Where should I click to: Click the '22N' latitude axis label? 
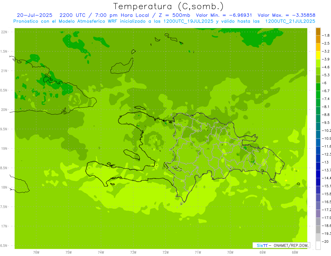pyautogui.click(x=4, y=32)
